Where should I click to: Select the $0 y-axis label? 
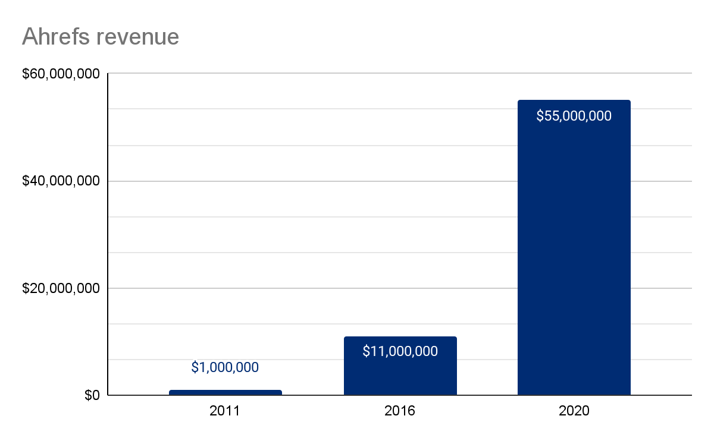point(92,395)
